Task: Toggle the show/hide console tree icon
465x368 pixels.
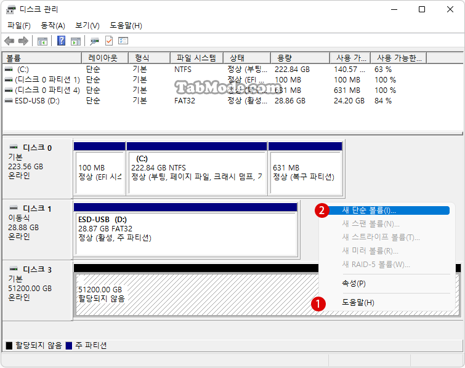Action: click(42, 41)
